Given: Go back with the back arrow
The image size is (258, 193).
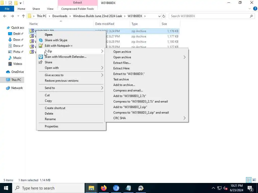Looking at the screenshot, I should pos(5,16).
